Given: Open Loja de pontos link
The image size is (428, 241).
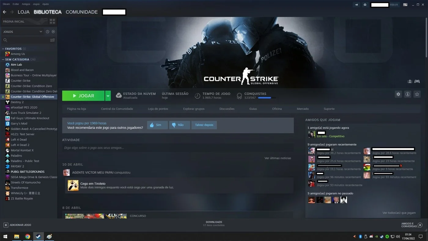Looking at the screenshot, I should click(158, 109).
